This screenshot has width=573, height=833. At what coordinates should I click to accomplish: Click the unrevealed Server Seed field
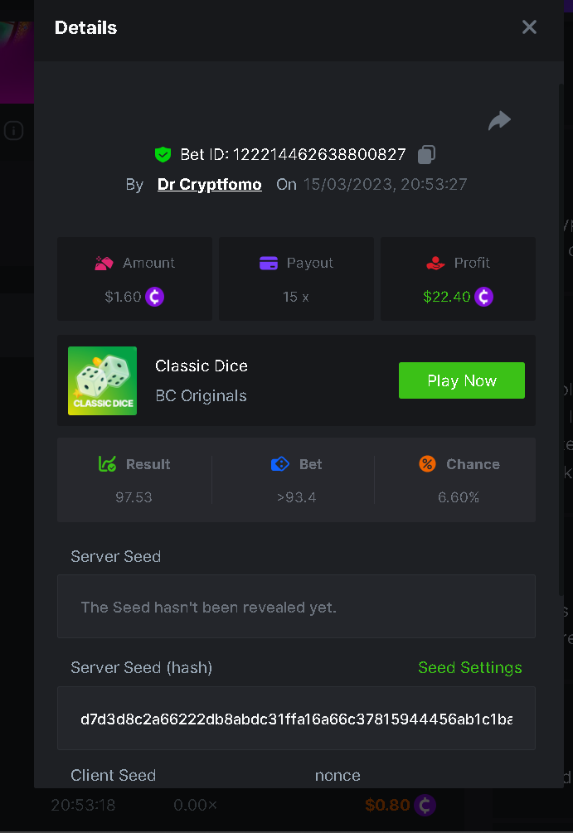[296, 607]
